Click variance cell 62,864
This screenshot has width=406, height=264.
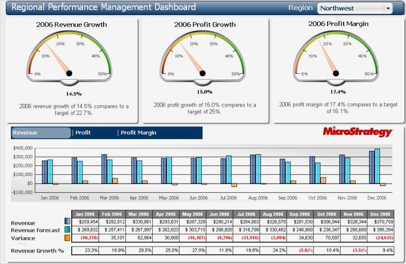[x=139, y=238]
